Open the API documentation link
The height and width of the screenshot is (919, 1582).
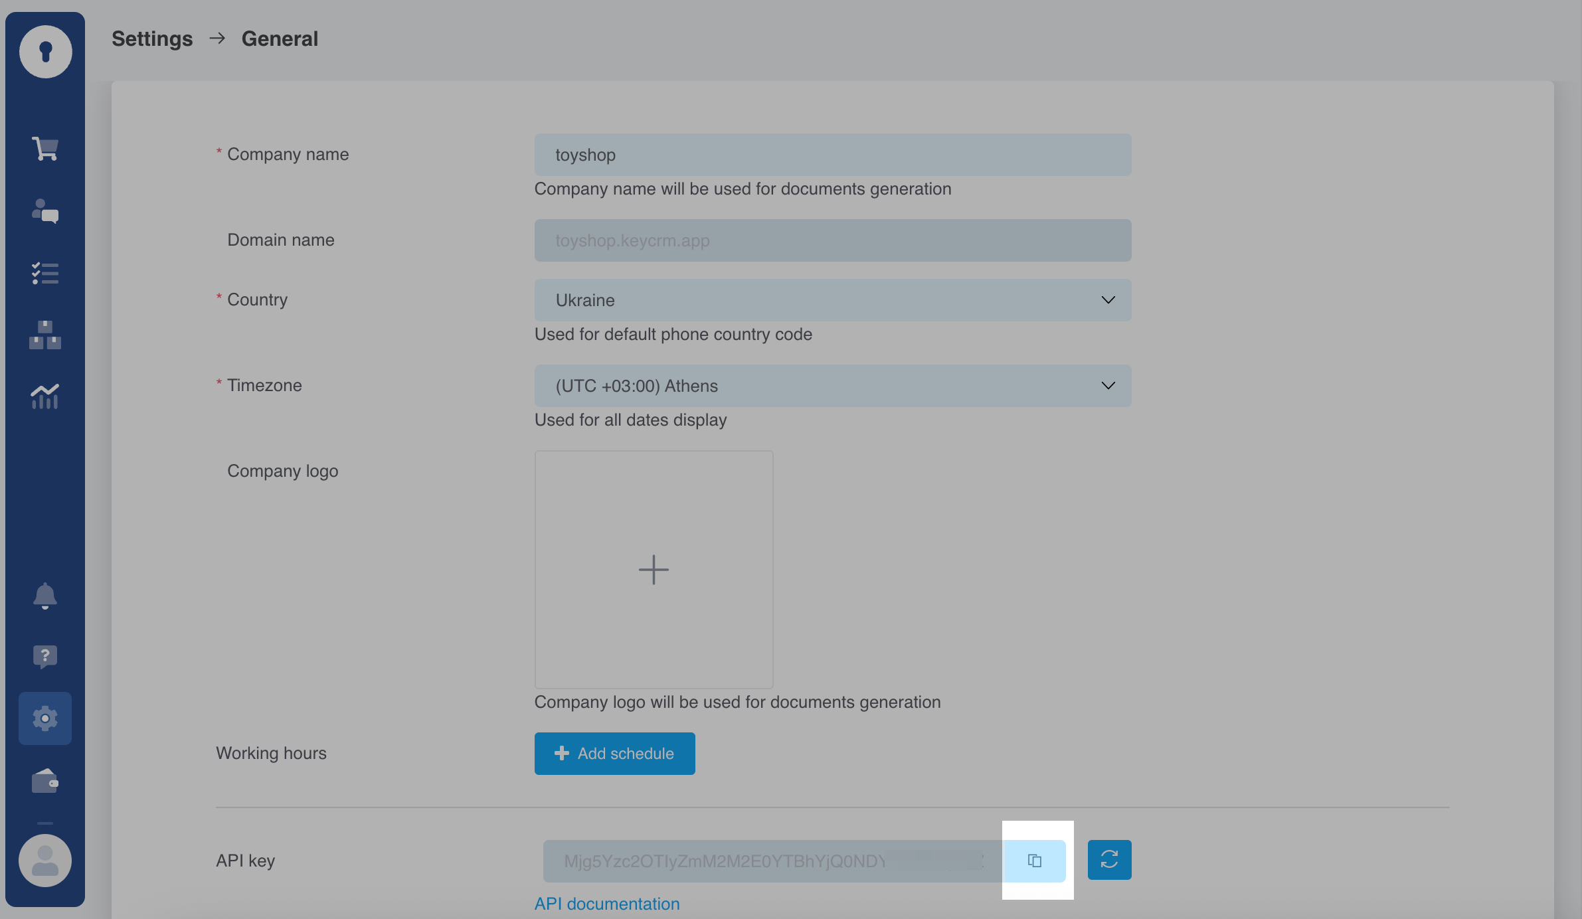pos(607,904)
